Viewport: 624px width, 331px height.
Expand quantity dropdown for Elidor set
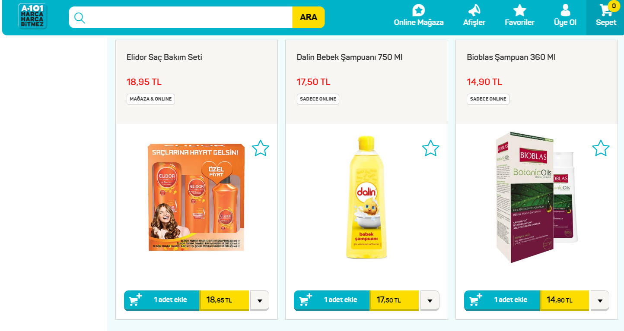pyautogui.click(x=260, y=300)
